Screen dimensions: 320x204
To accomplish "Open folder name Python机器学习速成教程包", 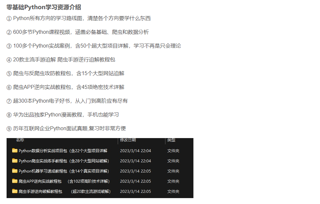I will [x=64, y=171].
